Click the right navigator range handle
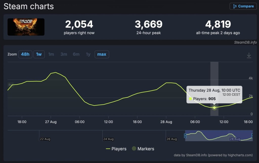The width and height of the screenshot is (259, 163). click(x=252, y=136)
